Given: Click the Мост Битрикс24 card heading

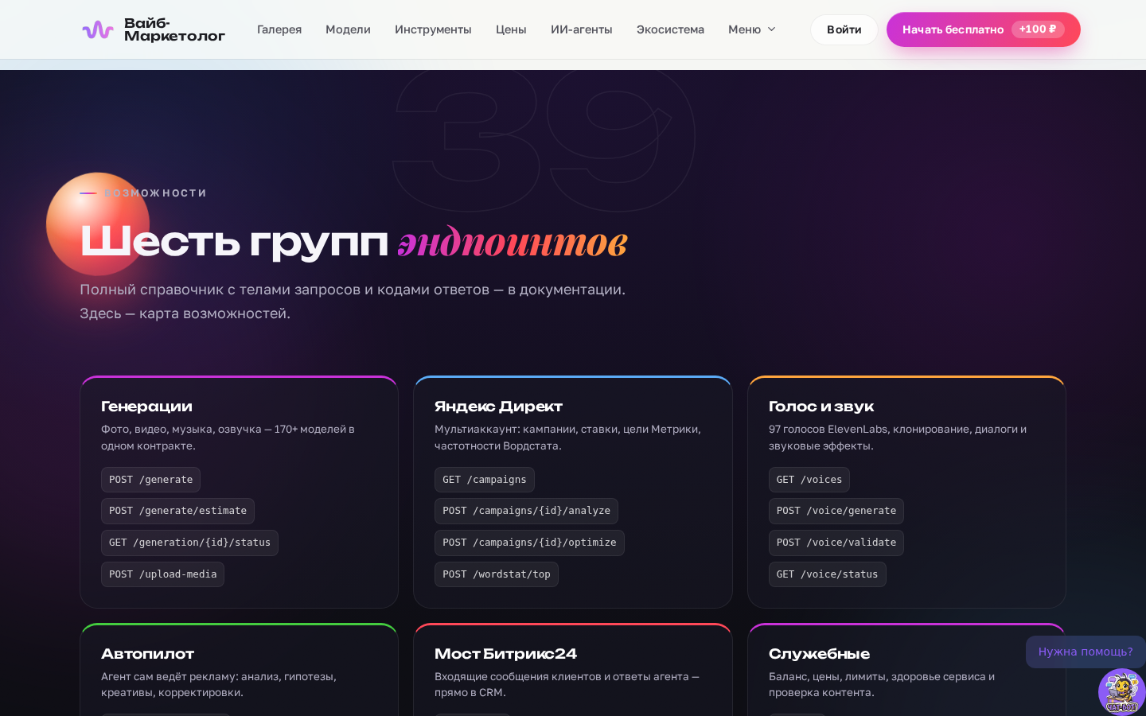Looking at the screenshot, I should [x=505, y=654].
